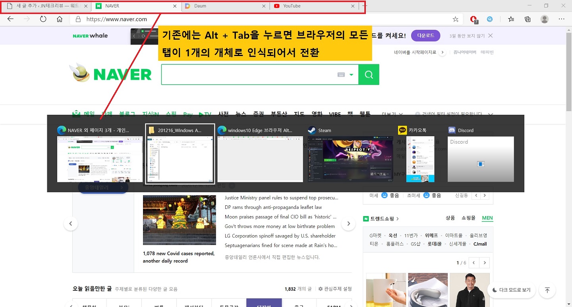This screenshot has height=307, width=572.
Task: Close the YouTube tab
Action: 353,6
